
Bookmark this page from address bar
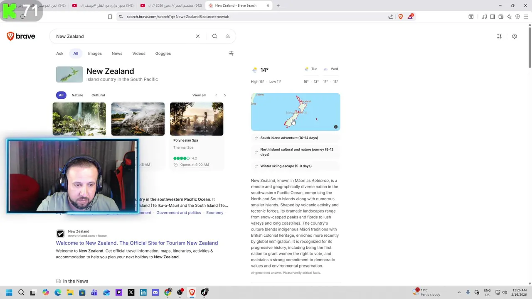tap(110, 17)
